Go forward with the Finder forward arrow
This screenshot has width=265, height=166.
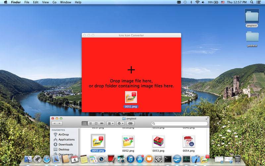coord(60,124)
